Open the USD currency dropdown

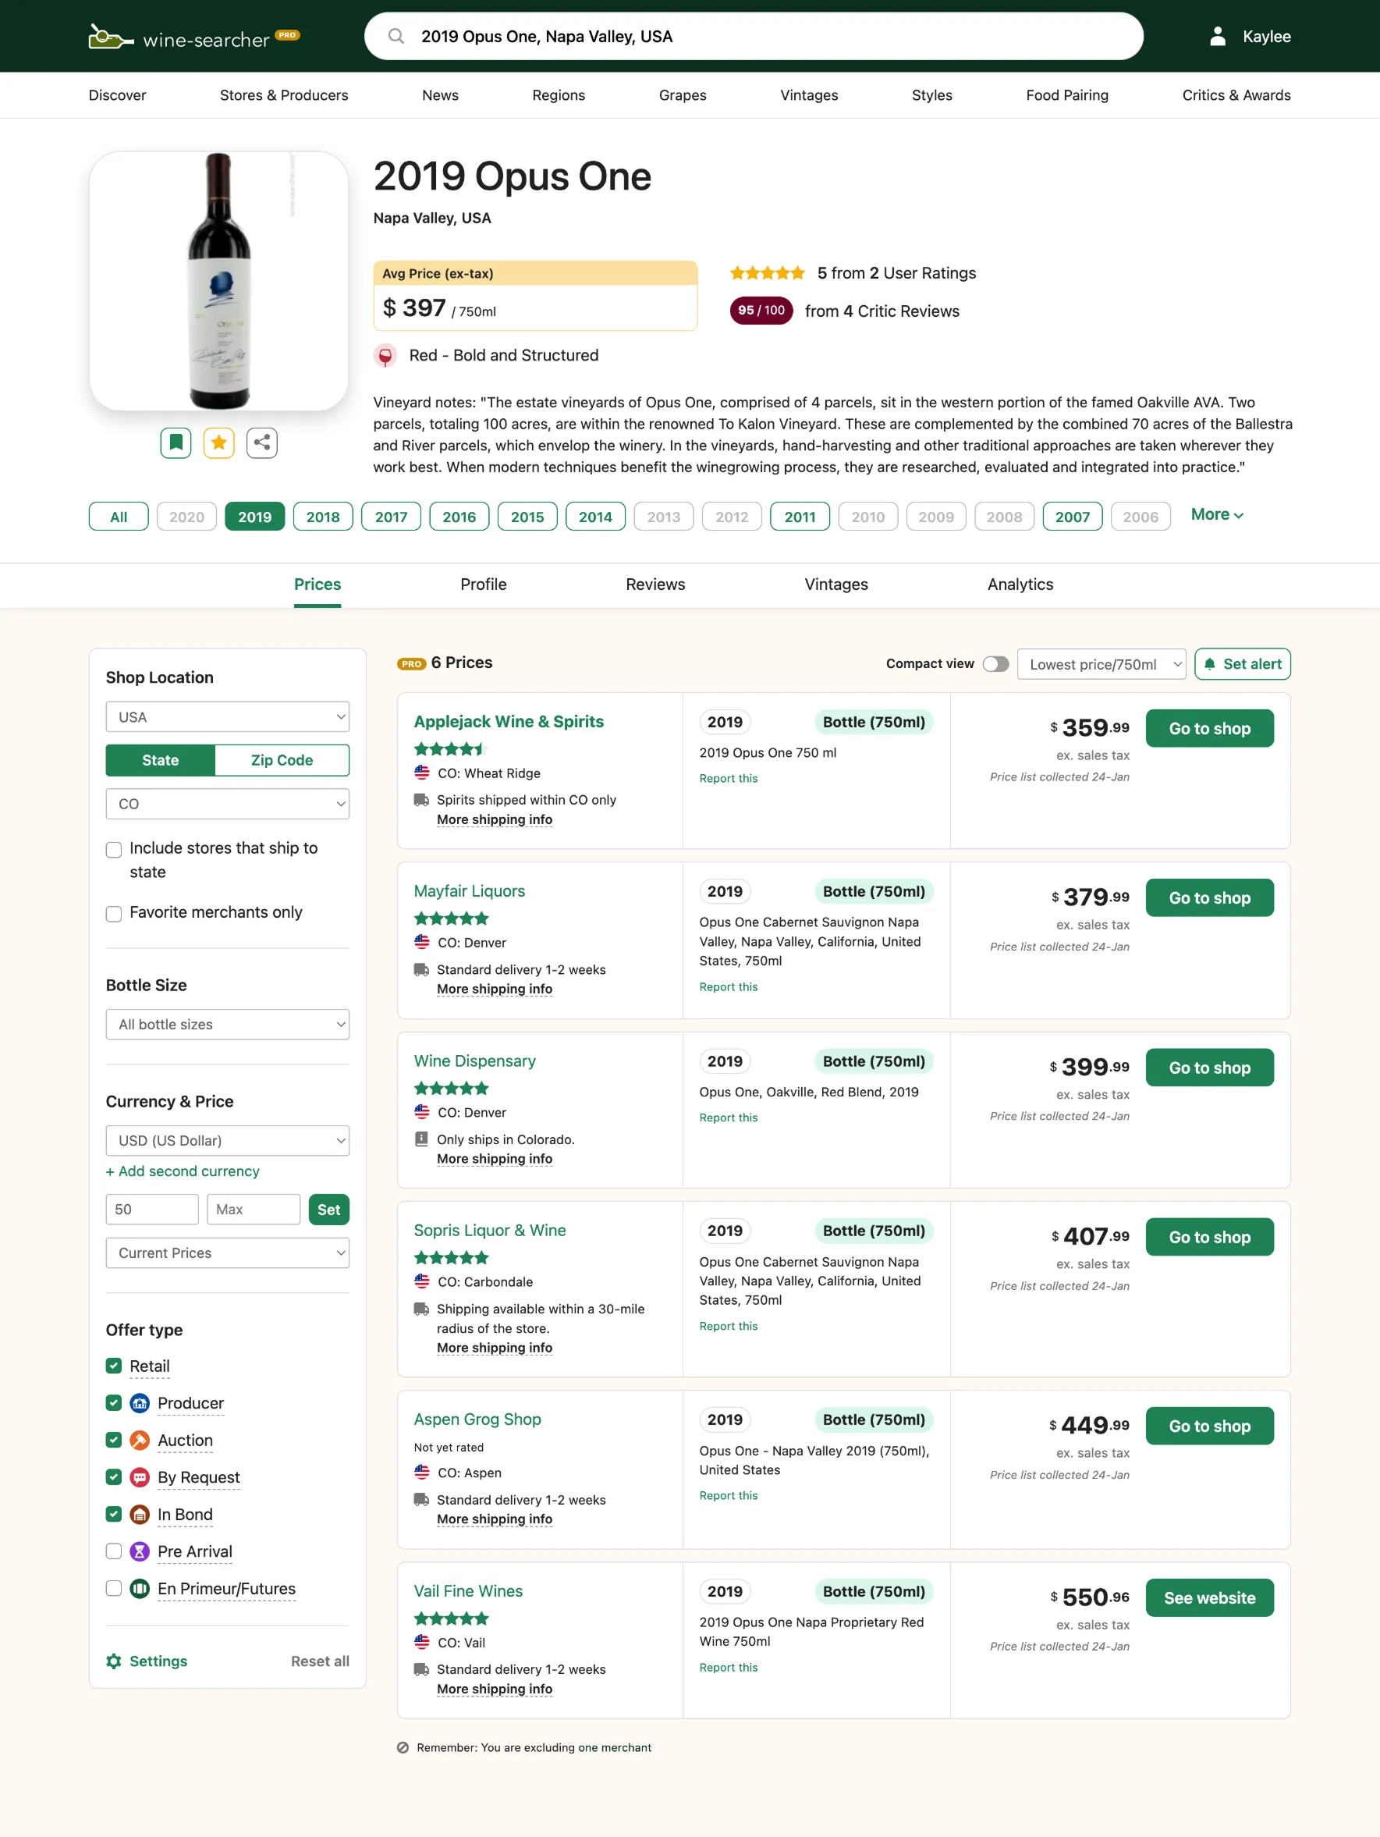tap(228, 1140)
